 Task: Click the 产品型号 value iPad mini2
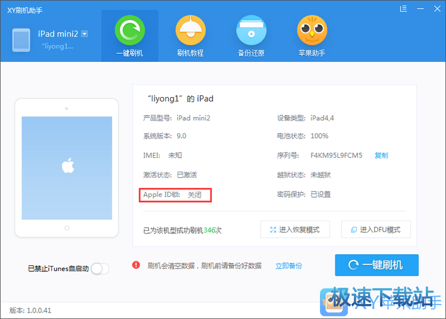point(193,118)
